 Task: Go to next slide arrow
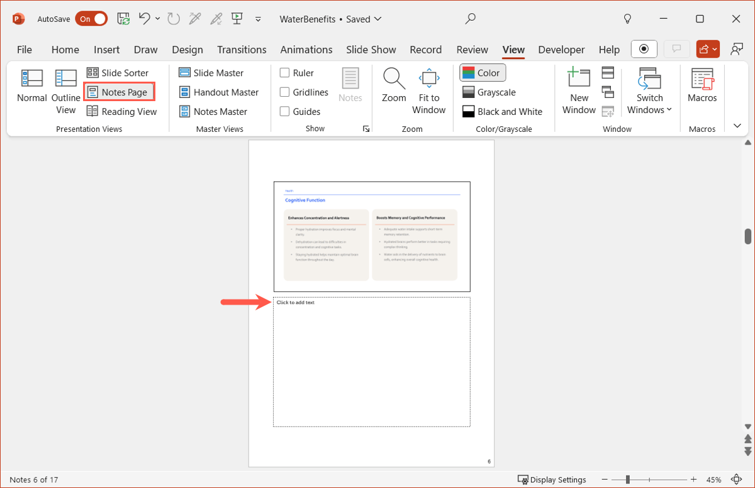click(748, 451)
